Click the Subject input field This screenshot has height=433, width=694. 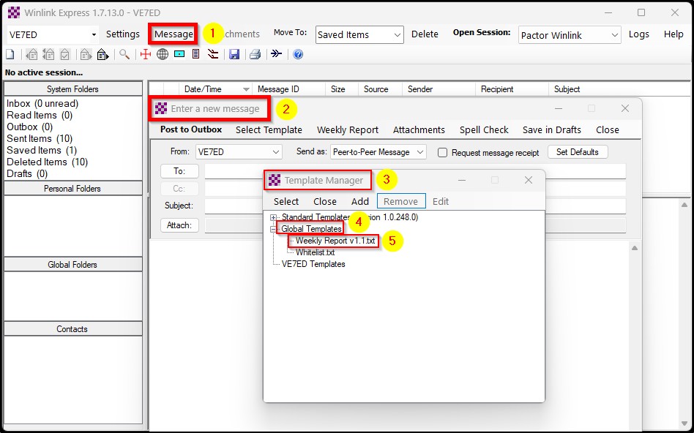pos(414,206)
